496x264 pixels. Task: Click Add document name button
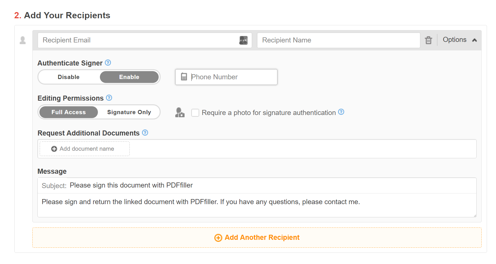85,149
